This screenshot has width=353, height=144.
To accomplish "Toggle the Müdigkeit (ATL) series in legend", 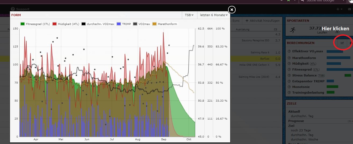I will click(x=66, y=24).
